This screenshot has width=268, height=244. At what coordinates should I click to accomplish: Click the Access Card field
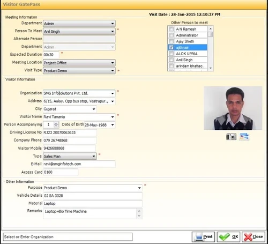point(61,172)
